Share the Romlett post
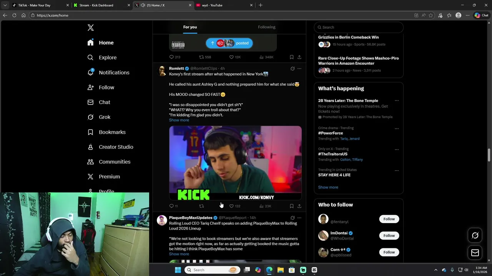Image resolution: width=492 pixels, height=276 pixels. pos(299,206)
